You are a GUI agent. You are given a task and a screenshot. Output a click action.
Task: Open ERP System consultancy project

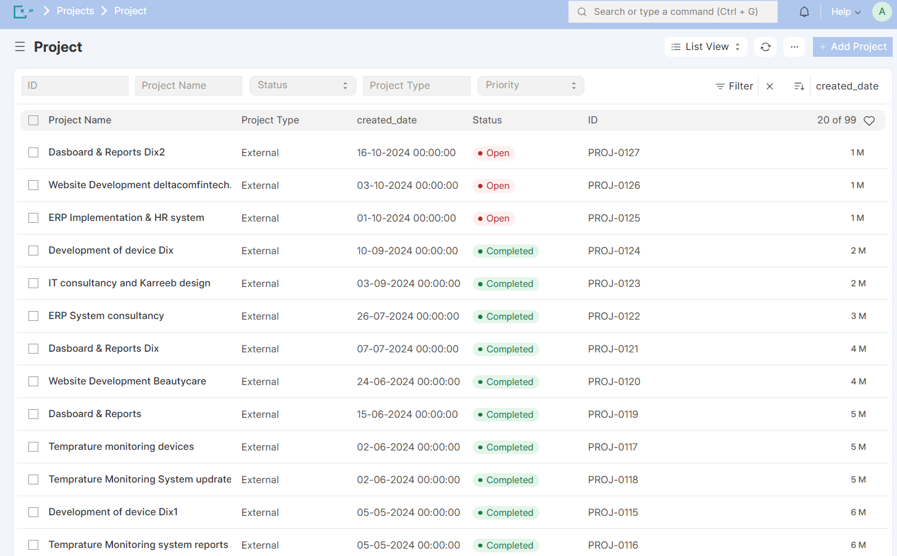point(106,316)
